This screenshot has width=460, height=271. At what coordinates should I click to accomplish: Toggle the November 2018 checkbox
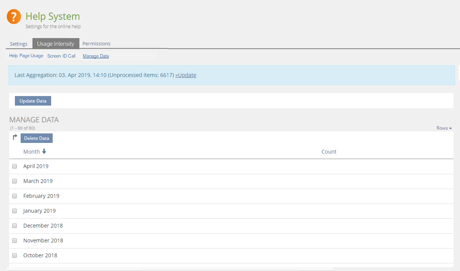tap(15, 241)
